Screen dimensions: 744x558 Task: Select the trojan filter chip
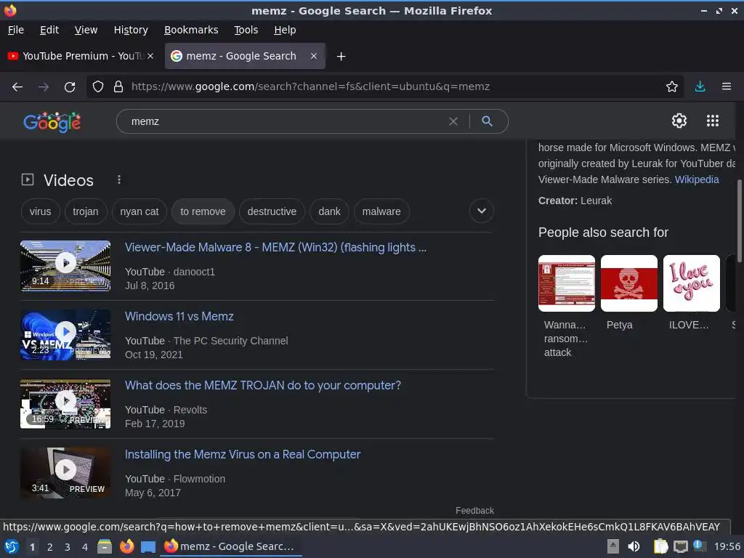coord(86,211)
